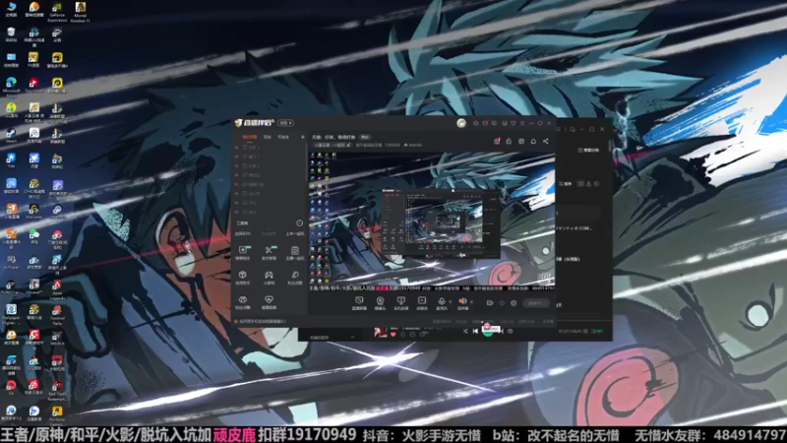This screenshot has height=443, width=787.
Task: Expand the arrow next to the microphone icon
Action: [450, 302]
